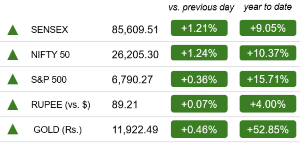Click the green triangle next to NIFTY 50
The width and height of the screenshot is (300, 149).
pyautogui.click(x=13, y=55)
